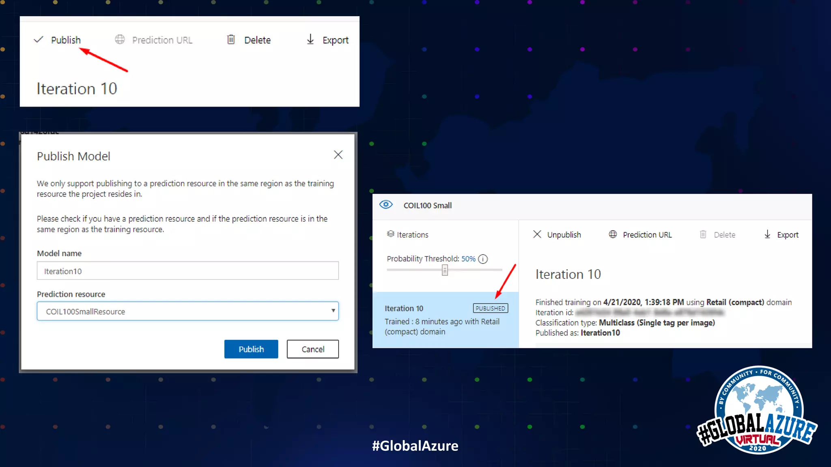Click the COIL100SmallResource dropdown arrow
831x467 pixels.
click(x=333, y=311)
